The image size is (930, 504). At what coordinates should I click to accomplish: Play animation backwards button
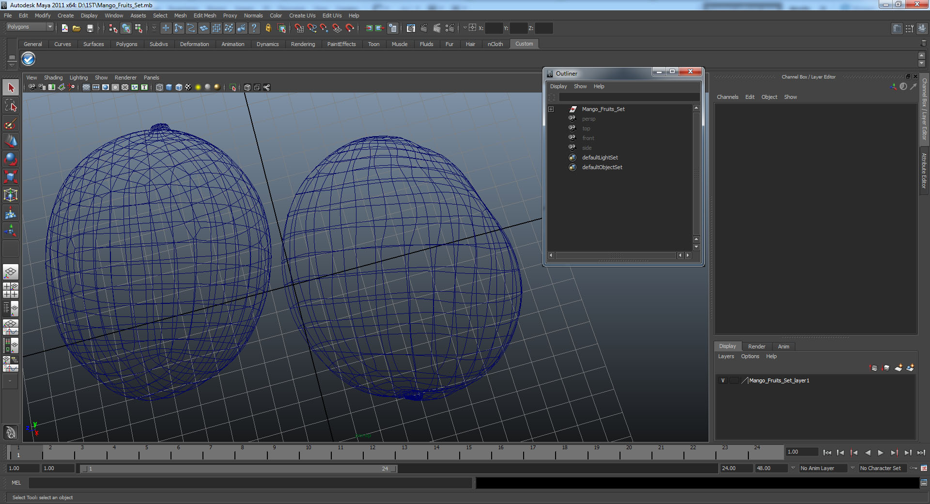tap(868, 453)
